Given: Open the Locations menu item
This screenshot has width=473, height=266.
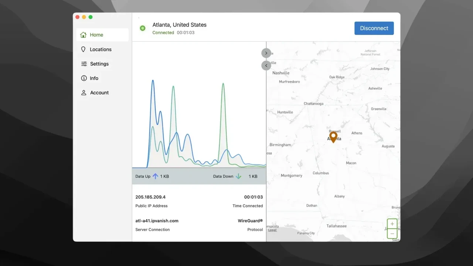Looking at the screenshot, I should pyautogui.click(x=101, y=49).
